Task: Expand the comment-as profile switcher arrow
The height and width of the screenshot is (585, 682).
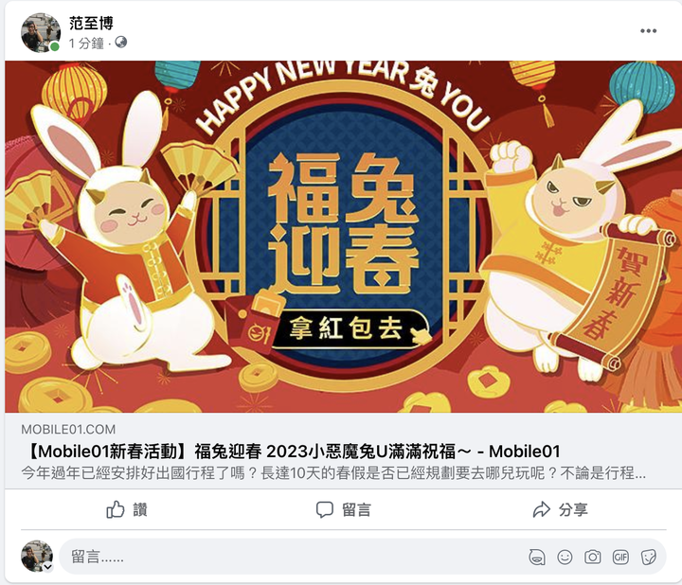Action: [x=47, y=567]
